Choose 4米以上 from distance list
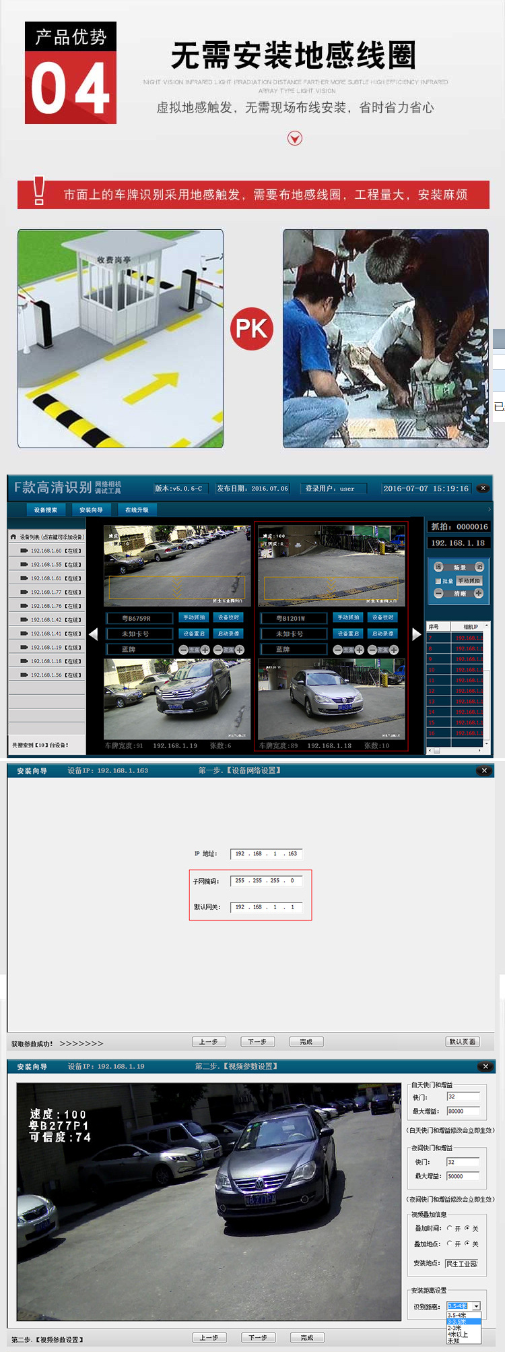This screenshot has height=1352, width=505. point(464,1334)
